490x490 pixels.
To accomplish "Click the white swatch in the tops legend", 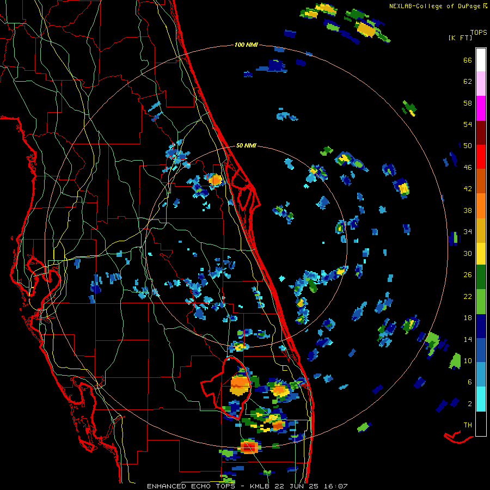I will pos(481,60).
